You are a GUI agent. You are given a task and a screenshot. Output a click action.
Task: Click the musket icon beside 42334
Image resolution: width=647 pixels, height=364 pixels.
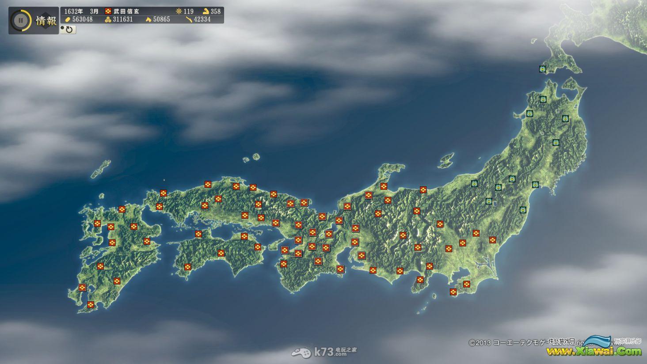click(x=189, y=19)
